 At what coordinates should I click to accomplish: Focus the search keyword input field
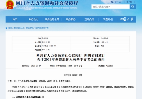pyautogui.click(x=110, y=7)
